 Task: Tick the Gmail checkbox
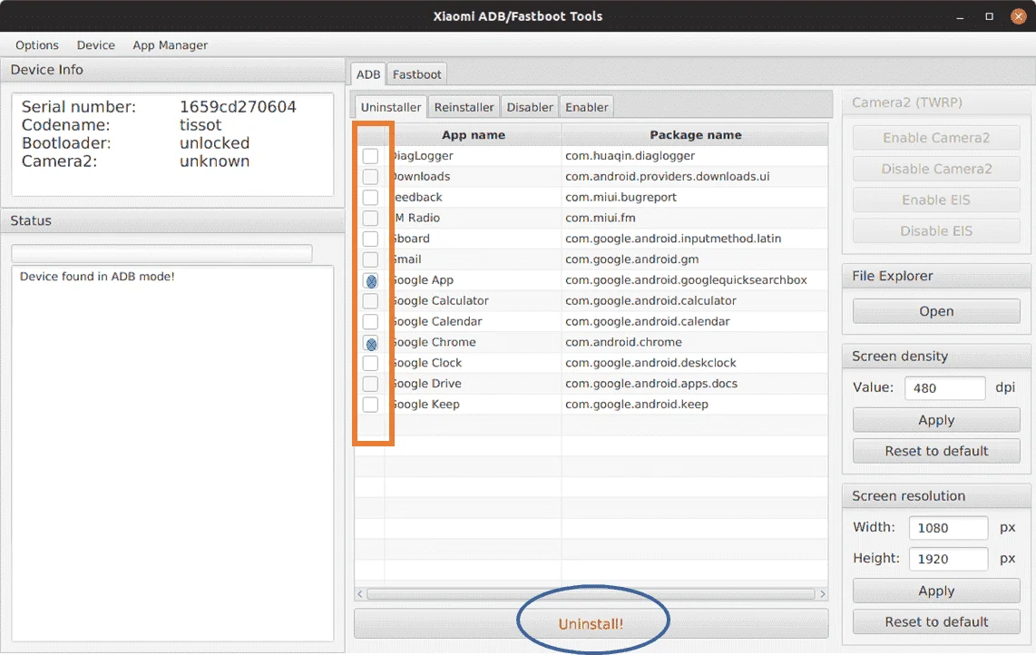pos(371,259)
